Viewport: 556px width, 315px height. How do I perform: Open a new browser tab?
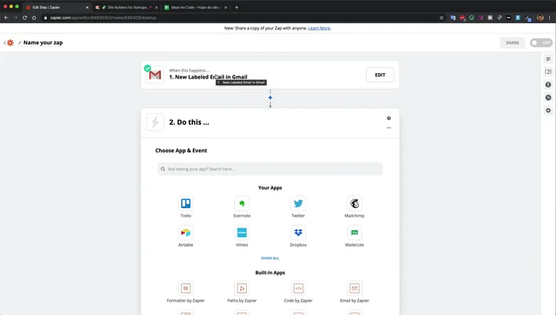point(237,7)
